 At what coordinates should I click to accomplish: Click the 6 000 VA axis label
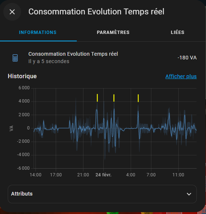coord(24,88)
